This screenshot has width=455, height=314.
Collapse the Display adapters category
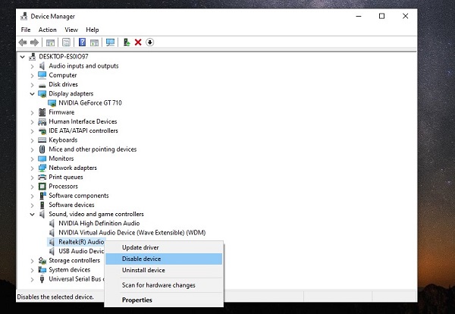pyautogui.click(x=32, y=94)
